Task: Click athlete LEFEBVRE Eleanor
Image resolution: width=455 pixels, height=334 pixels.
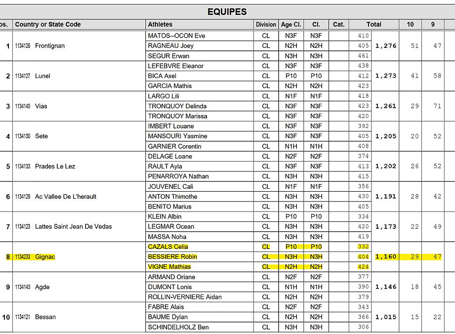Action: (175, 66)
